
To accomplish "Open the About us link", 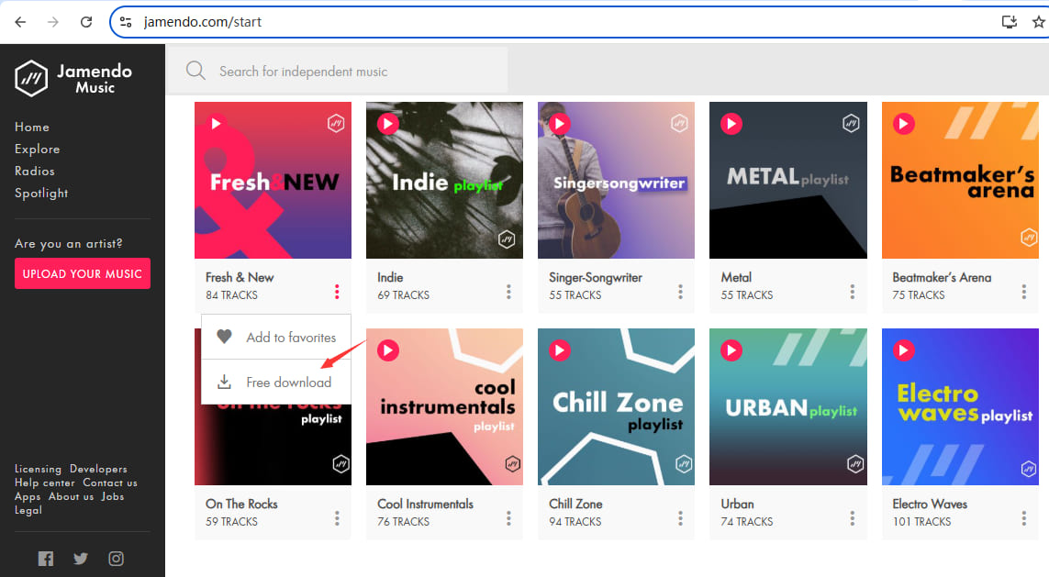I will click(x=71, y=497).
